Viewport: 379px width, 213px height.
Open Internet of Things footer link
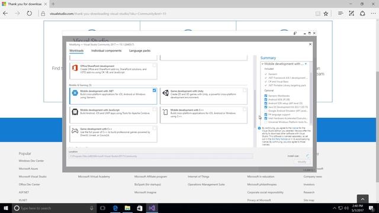pyautogui.click(x=198, y=176)
